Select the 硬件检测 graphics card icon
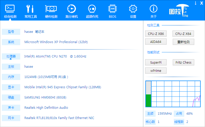This screenshot has width=205, height=127. pos(51,9)
